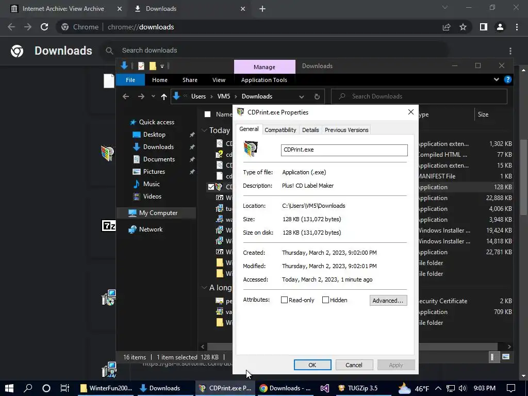Switch to the Details tab
Screen dimensions: 528x396
click(x=310, y=130)
